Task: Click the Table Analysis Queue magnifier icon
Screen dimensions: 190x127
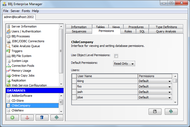Action: pos(8,46)
